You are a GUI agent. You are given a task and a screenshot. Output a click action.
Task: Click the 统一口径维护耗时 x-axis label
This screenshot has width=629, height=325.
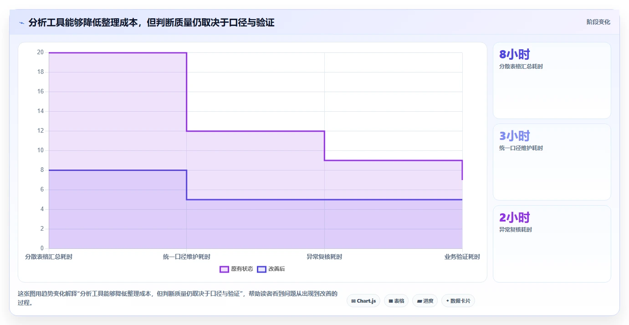pos(187,257)
